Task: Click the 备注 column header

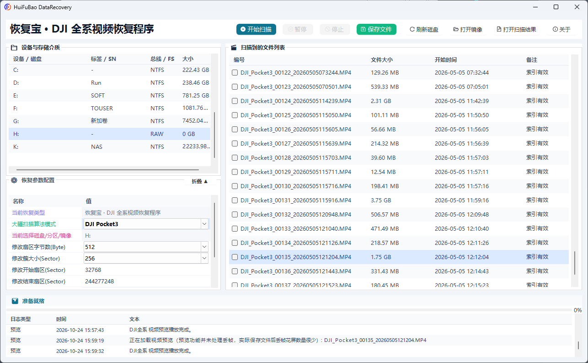Action: pyautogui.click(x=532, y=60)
